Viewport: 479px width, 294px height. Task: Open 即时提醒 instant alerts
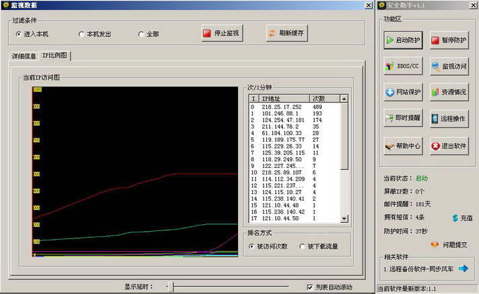coord(403,118)
